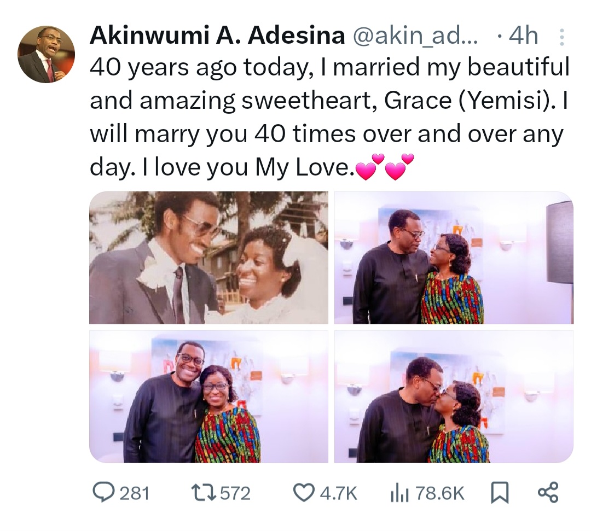Screen dimensions: 591x531
Task: Open Akinwumi Adesina's profile avatar
Action: click(47, 55)
